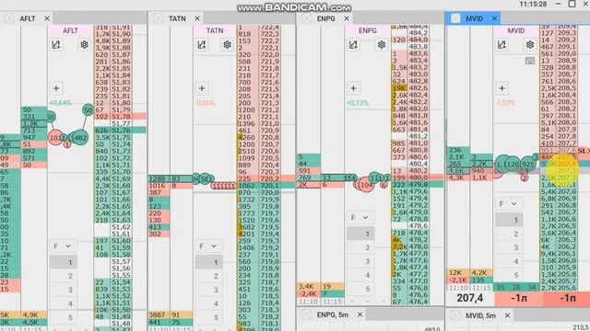
Task: Select volume preset 4 in MVID panel
Action: [509, 261]
